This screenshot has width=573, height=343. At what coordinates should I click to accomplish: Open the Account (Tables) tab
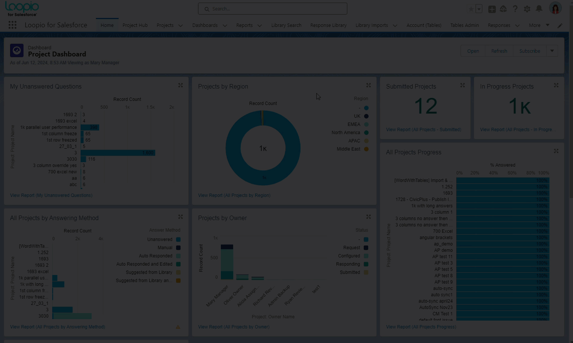click(424, 25)
